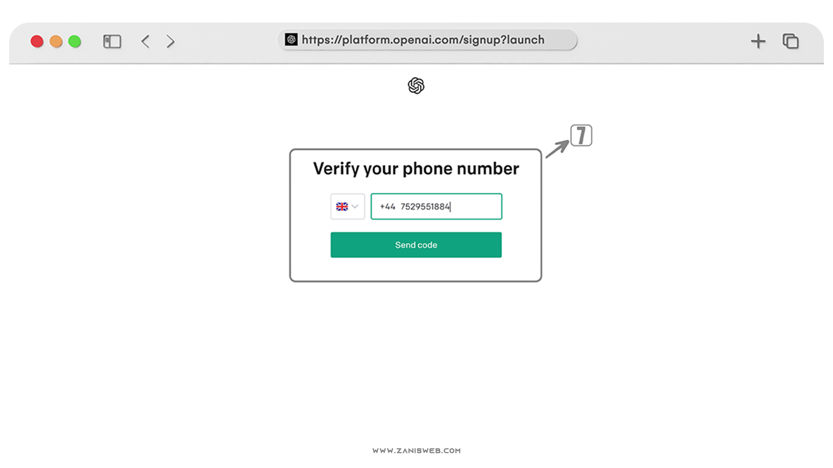
Task: Click the platform.openai.com address bar
Action: [x=416, y=41]
